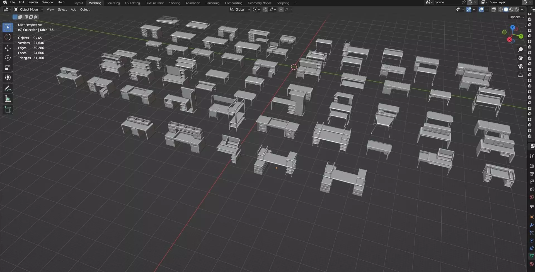Screen dimensions: 535x272
Task: Click the red X axis gizmo ball
Action: coord(510,40)
